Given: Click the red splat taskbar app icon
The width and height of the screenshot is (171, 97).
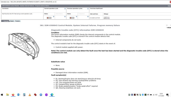Looking at the screenshot, I should click(x=35, y=95).
